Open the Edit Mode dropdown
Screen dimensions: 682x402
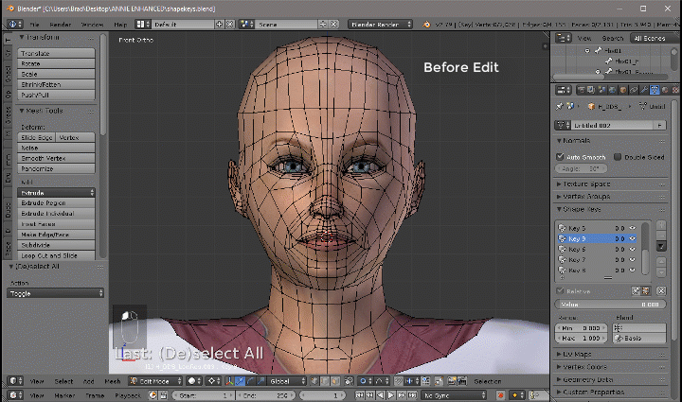pos(153,381)
